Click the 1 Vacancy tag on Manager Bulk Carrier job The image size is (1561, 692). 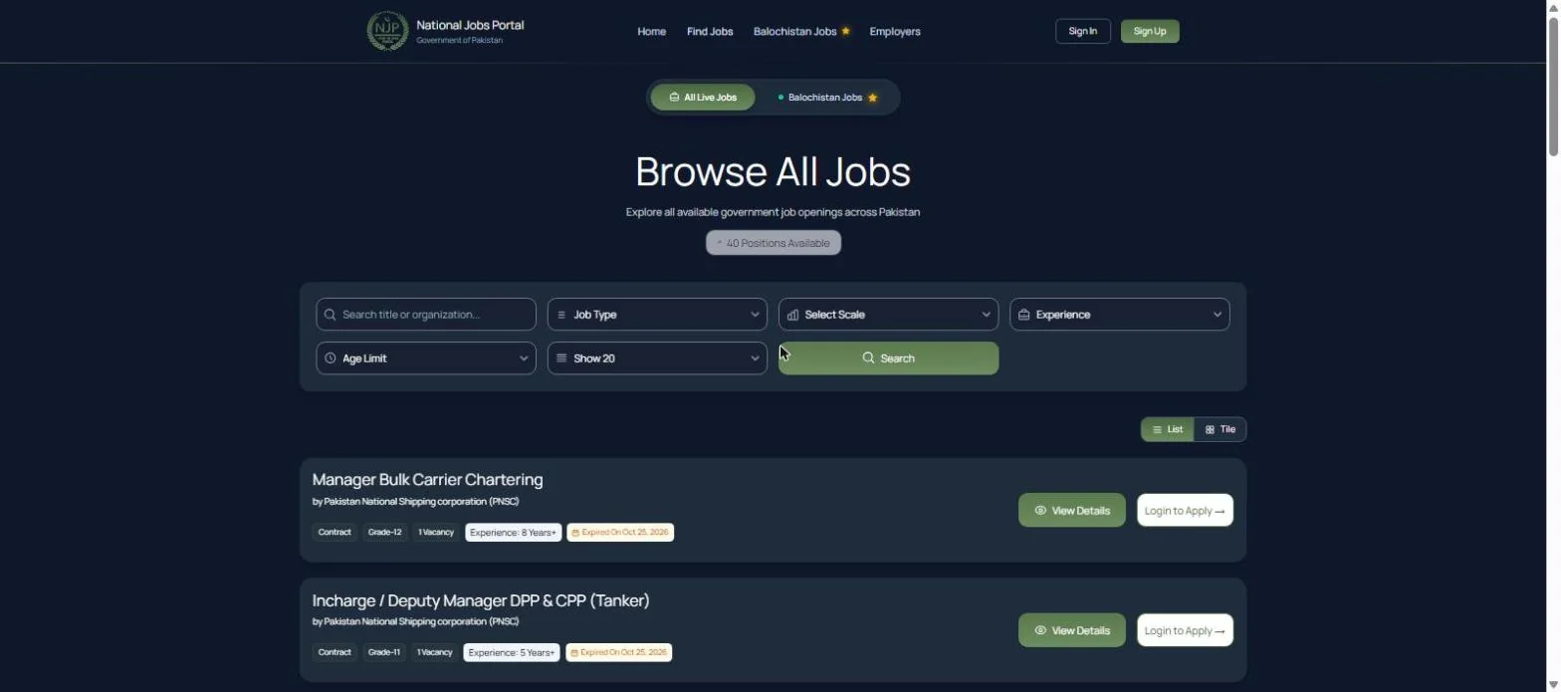click(436, 533)
